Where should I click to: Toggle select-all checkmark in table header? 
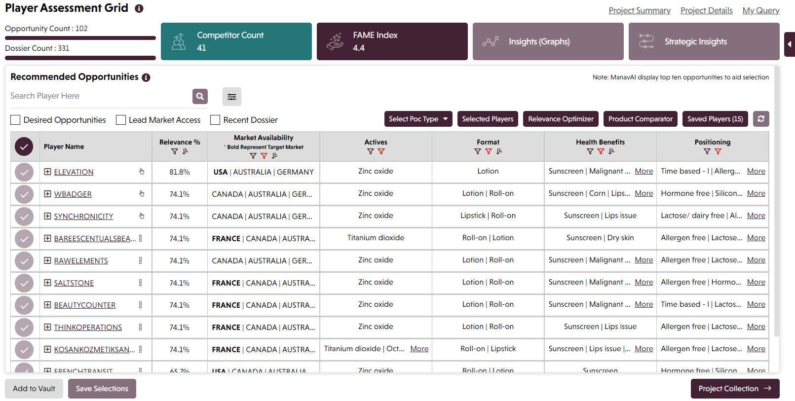click(x=24, y=146)
